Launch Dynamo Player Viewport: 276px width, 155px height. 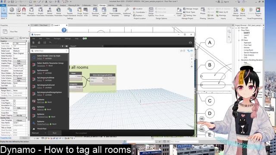click(x=258, y=12)
